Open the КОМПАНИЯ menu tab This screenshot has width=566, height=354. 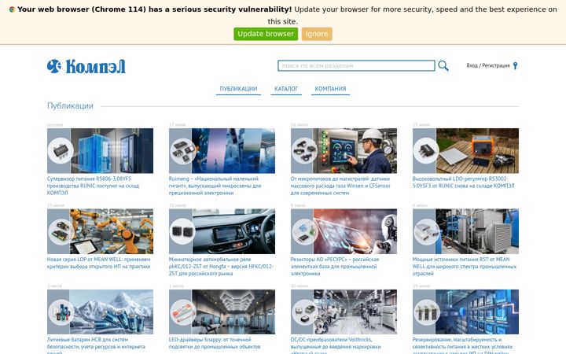pos(330,89)
